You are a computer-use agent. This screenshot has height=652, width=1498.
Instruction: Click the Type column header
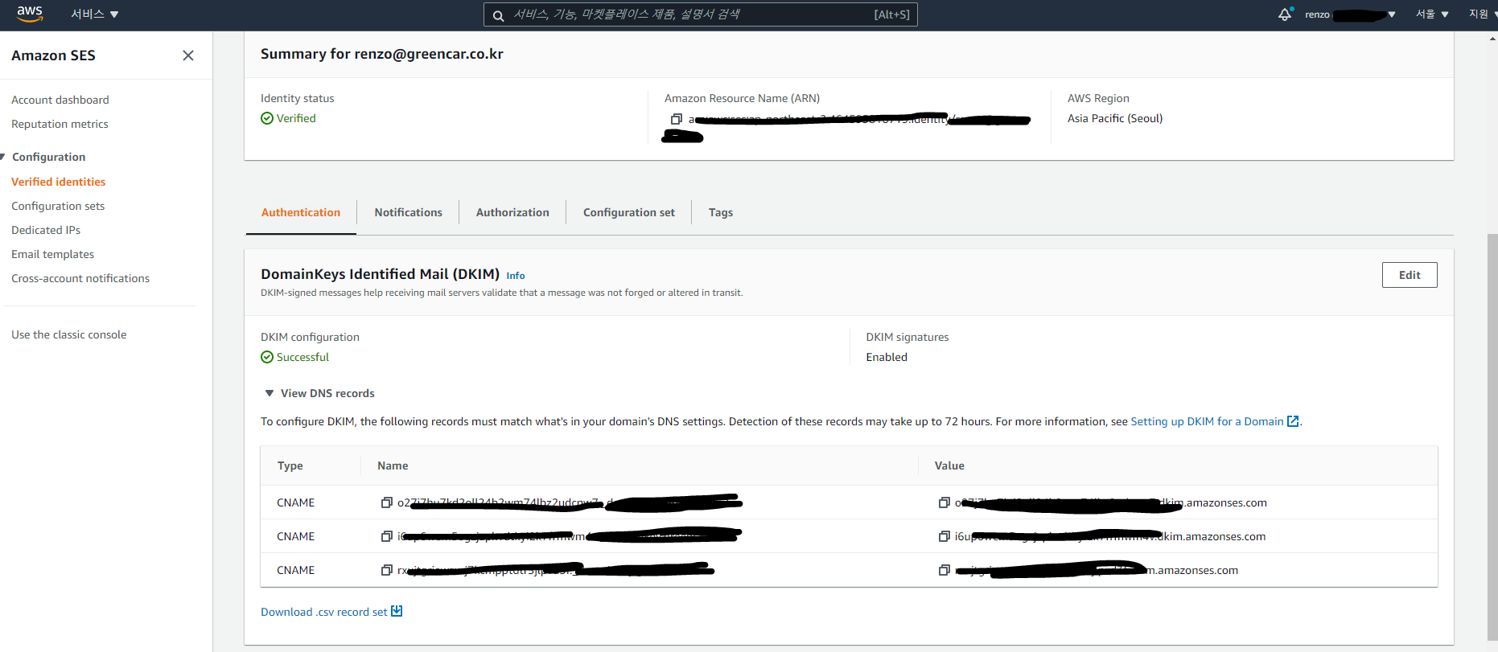[290, 465]
